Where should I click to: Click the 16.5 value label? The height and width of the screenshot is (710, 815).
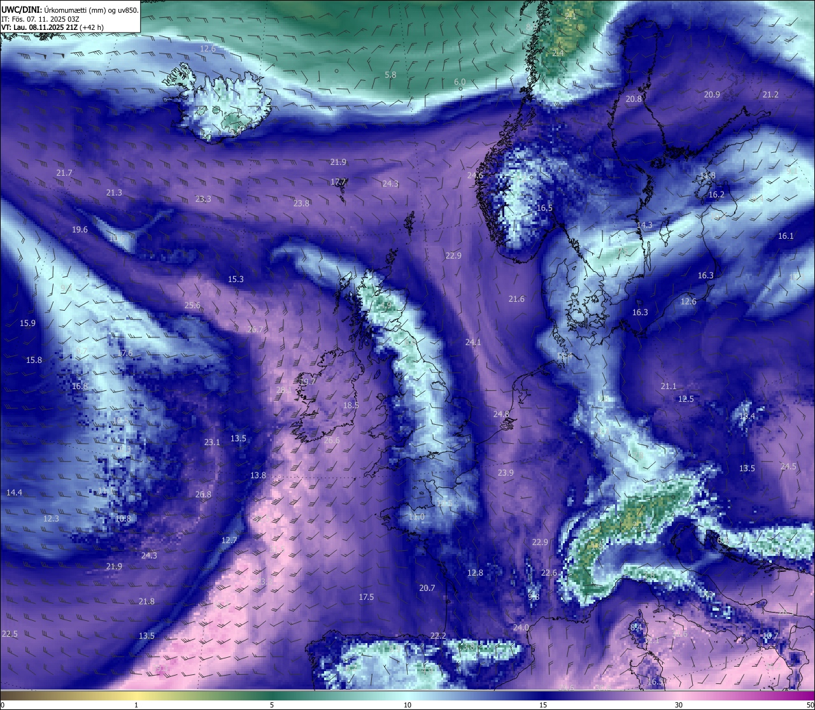pyautogui.click(x=544, y=208)
